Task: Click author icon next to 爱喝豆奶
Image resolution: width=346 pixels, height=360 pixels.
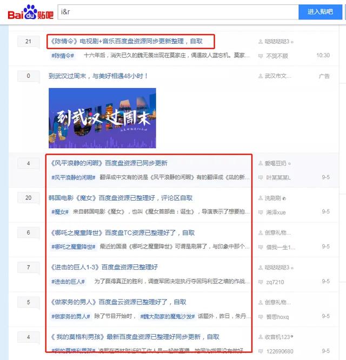Action: click(261, 163)
